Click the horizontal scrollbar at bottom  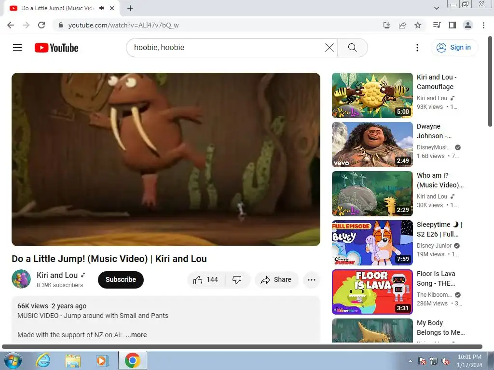(x=242, y=347)
